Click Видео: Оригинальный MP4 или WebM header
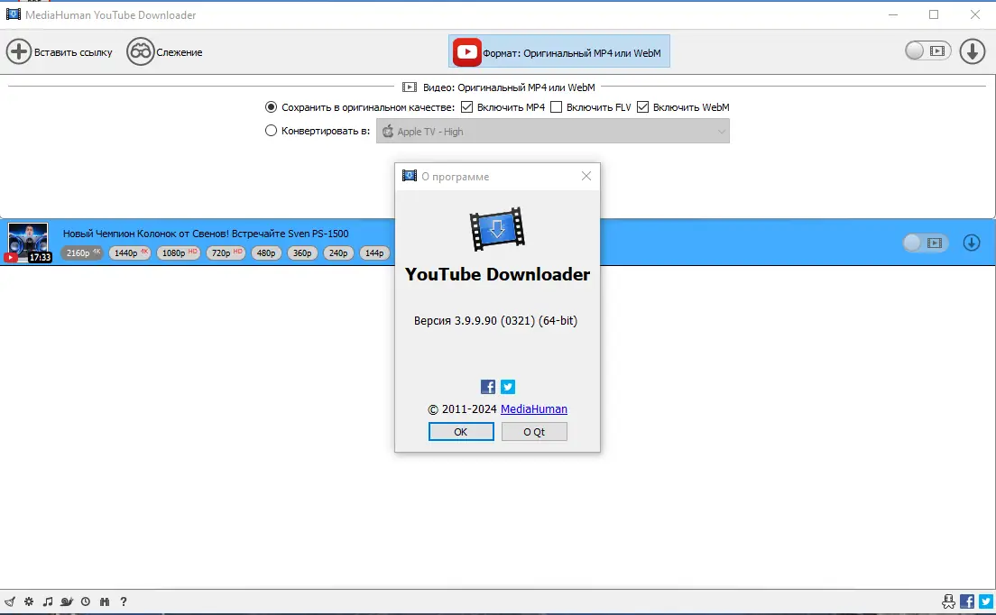996x615 pixels. [508, 87]
